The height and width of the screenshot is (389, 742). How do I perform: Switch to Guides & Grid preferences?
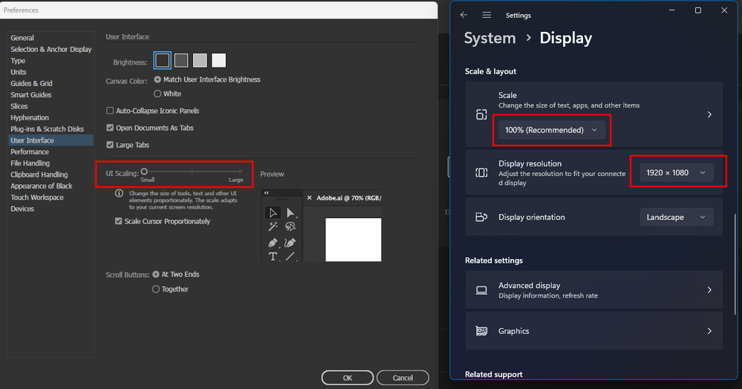coord(32,83)
